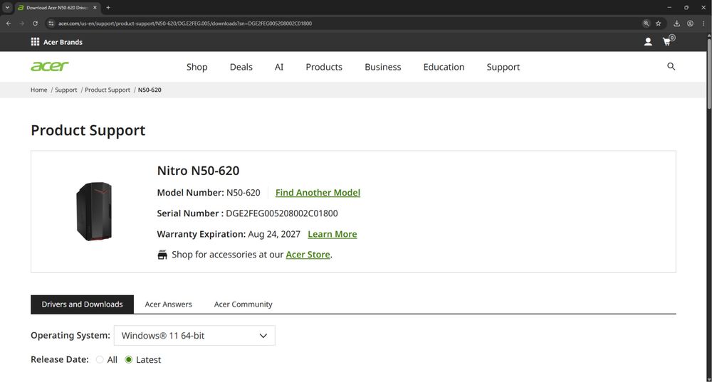Open the AI menu item
The image size is (712, 382).
pyautogui.click(x=279, y=67)
